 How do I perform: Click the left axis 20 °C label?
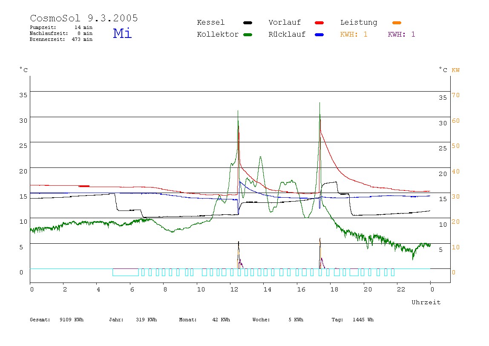pyautogui.click(x=23, y=171)
